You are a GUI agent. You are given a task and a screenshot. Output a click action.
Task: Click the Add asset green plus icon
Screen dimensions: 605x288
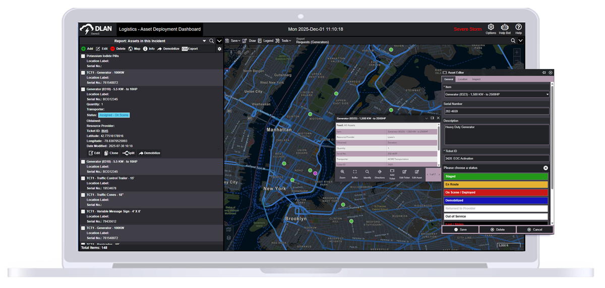click(84, 49)
